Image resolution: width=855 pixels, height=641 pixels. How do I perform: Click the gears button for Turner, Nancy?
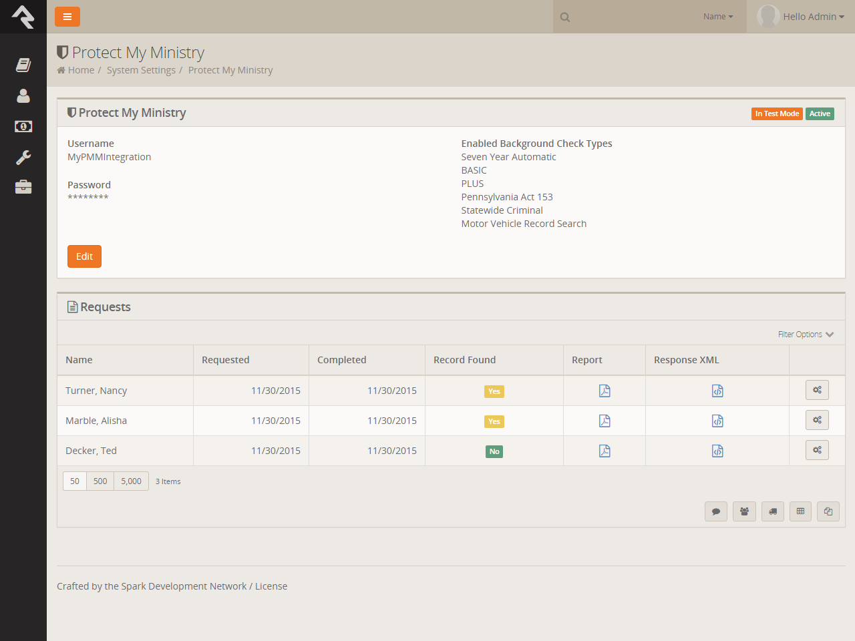coord(817,390)
